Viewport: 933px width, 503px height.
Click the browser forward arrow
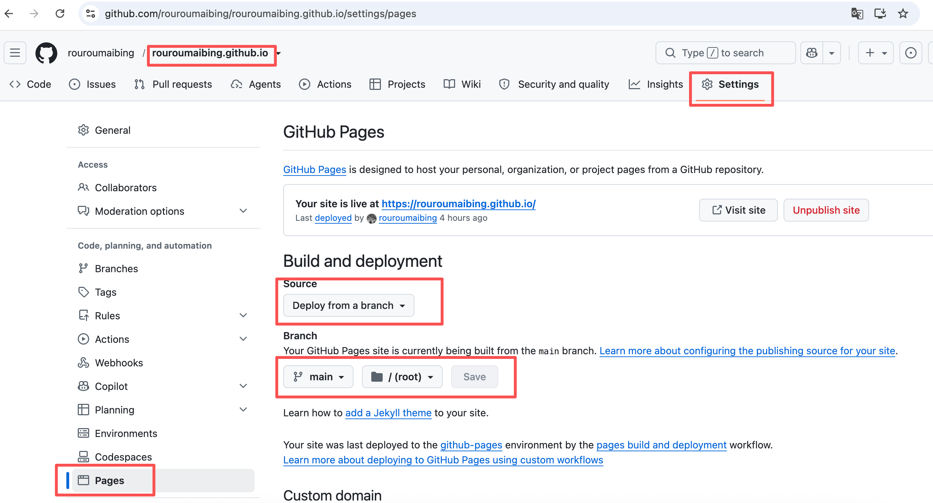(34, 14)
